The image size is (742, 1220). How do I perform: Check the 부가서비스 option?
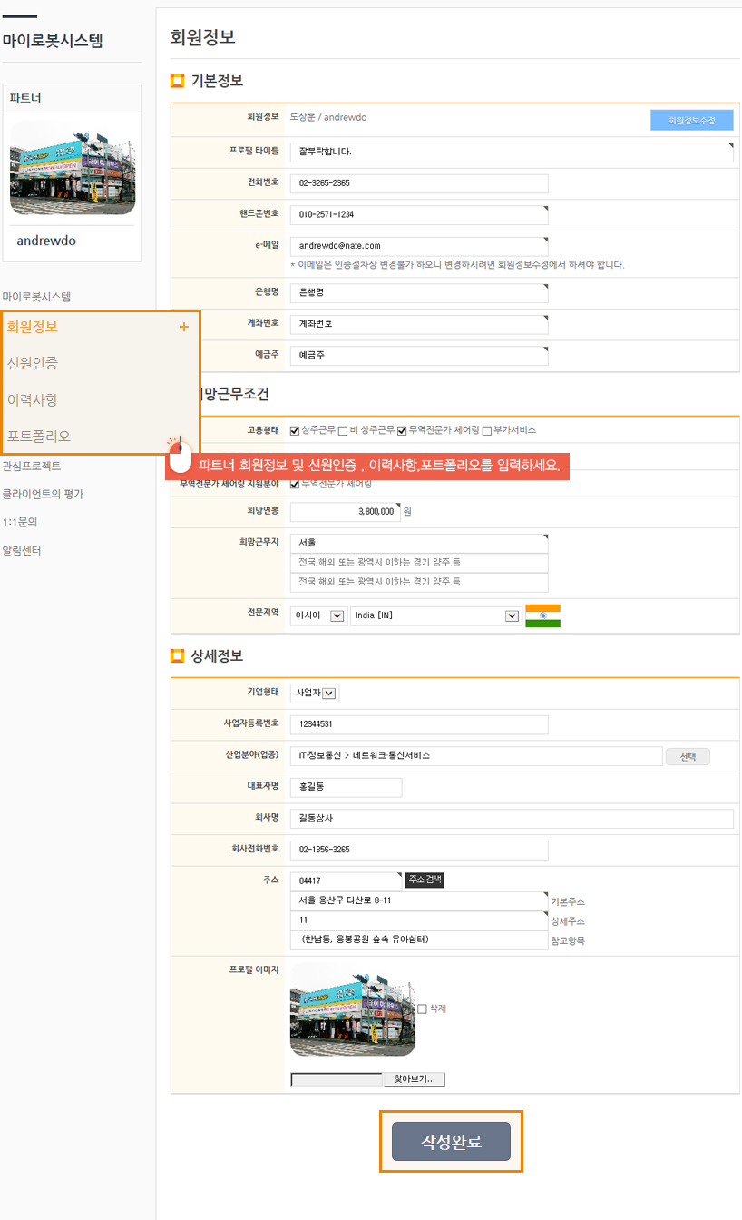point(487,430)
